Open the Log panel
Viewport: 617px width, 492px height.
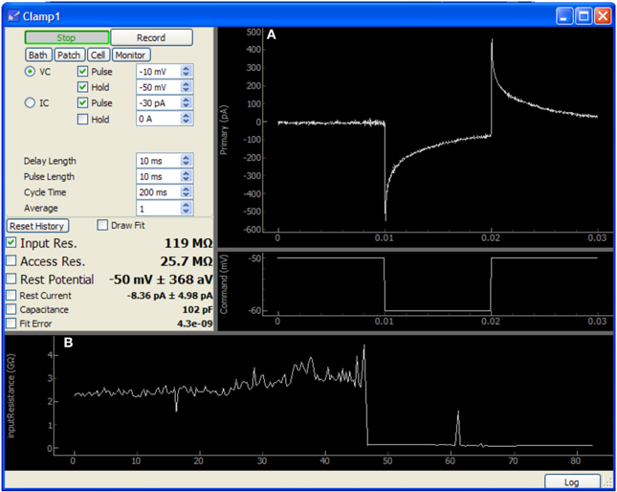(572, 482)
